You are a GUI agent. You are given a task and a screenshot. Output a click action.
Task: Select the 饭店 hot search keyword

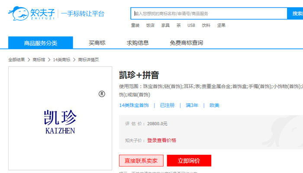[x=150, y=25]
